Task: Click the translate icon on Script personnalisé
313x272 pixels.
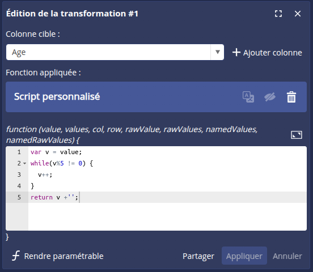Action: coord(248,97)
